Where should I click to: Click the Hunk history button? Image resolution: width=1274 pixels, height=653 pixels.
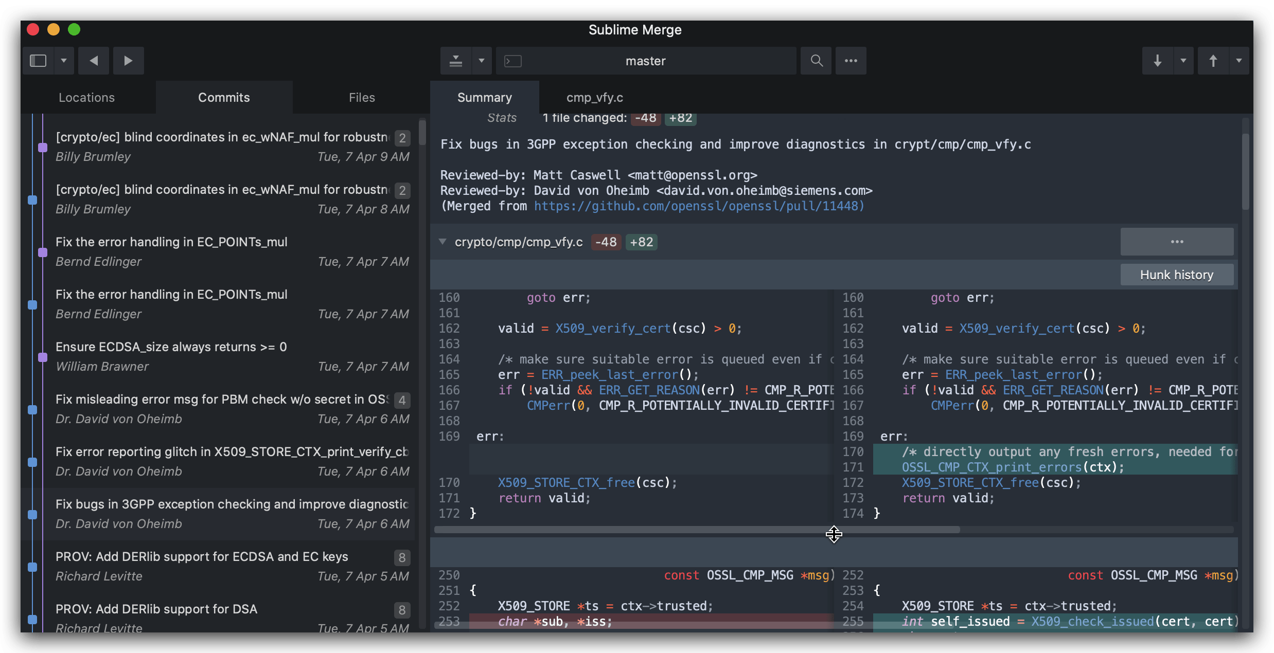click(x=1176, y=275)
